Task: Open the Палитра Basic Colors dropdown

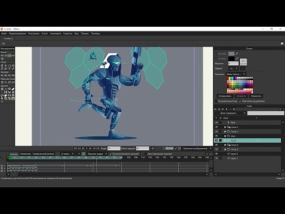Action: (x=236, y=74)
